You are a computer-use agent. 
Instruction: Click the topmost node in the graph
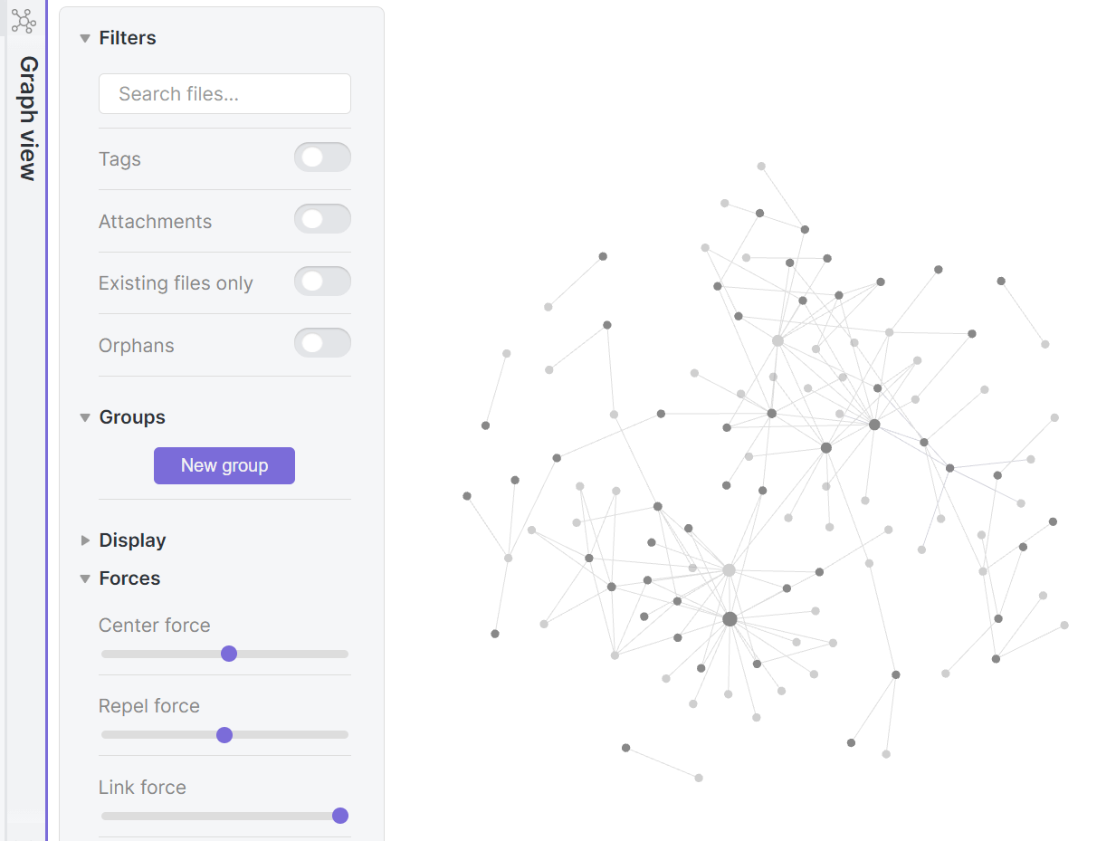point(760,165)
